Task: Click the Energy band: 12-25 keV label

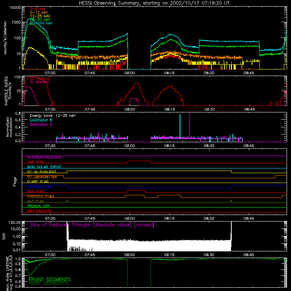Action: click(x=53, y=116)
